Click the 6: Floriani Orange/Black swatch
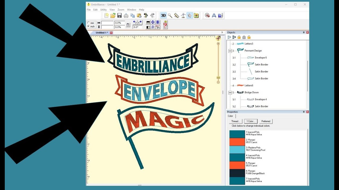This screenshot has width=339, height=190. tap(237, 173)
